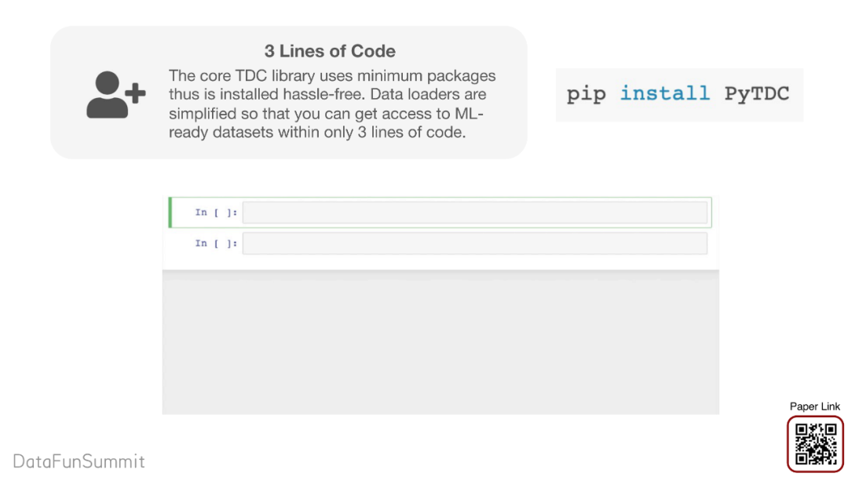Click the empty gray area below notebook cells
This screenshot has height=477, width=848.
(440, 345)
